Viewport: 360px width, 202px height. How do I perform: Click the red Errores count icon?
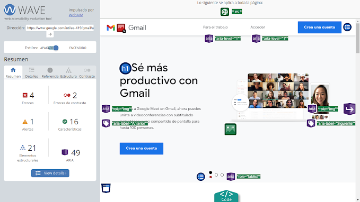(25, 95)
